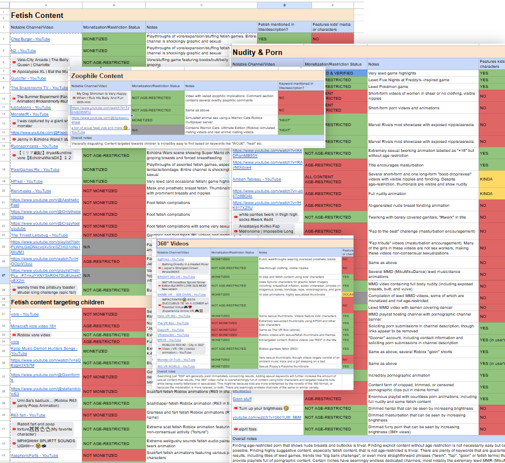Select 'Keyword mentioned in title/description?' header in Zoophile sheet

301,86
